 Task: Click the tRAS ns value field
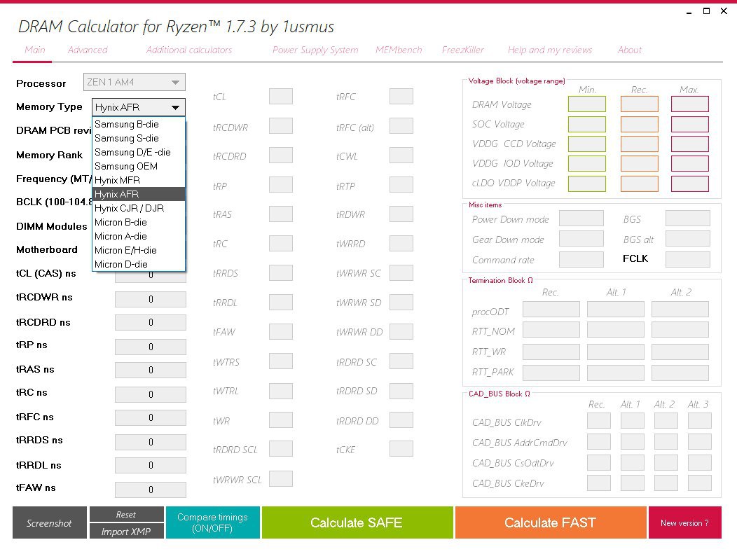151,371
